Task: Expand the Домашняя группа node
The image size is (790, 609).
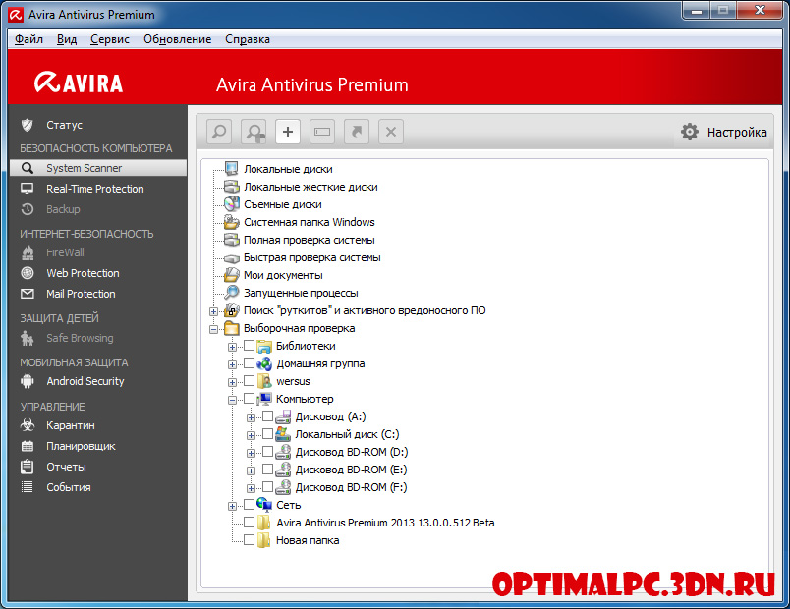Action: pyautogui.click(x=232, y=364)
